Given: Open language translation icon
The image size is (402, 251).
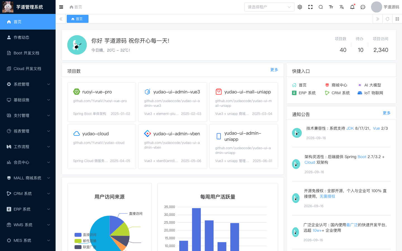Looking at the screenshot, I should (x=342, y=7).
